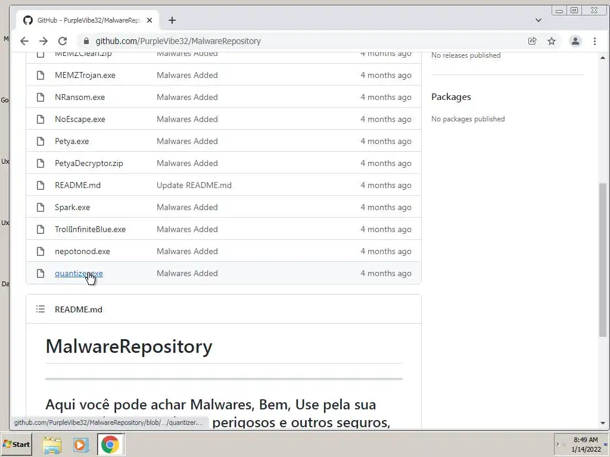This screenshot has height=457, width=610.
Task: Open the quantizer.exe file link
Action: tap(79, 273)
